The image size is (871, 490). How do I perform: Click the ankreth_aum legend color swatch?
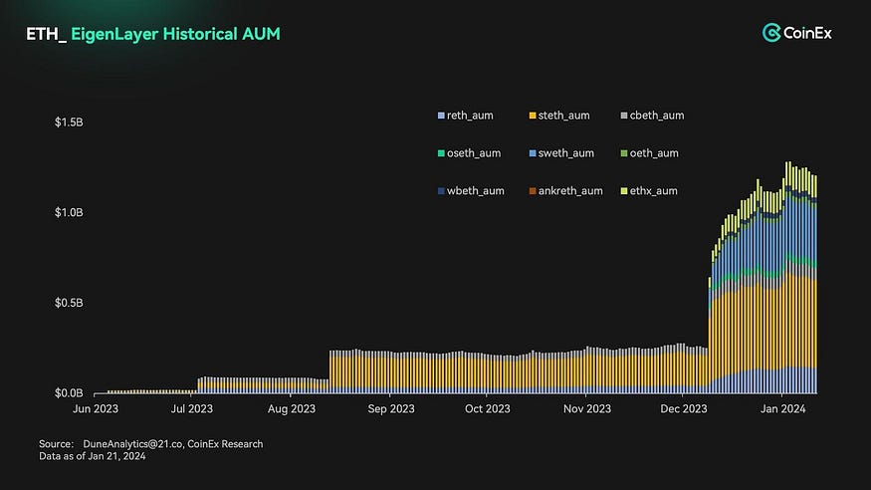click(533, 191)
